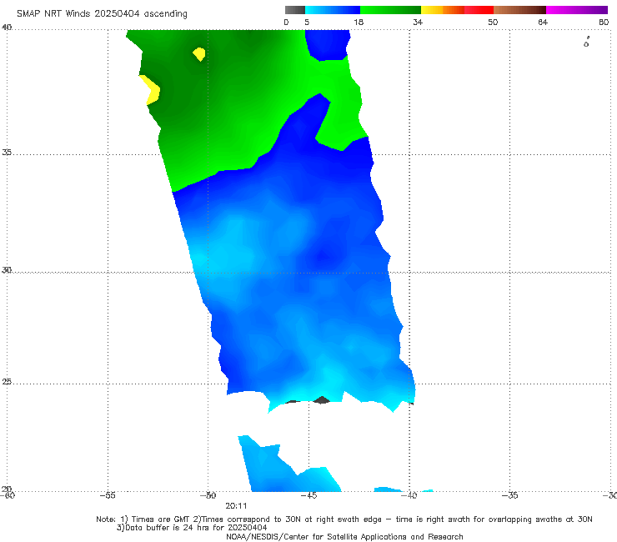Screen dimensions: 617x542
Task: Pick the magenta 64–80 color bar segment
Action: [577, 10]
